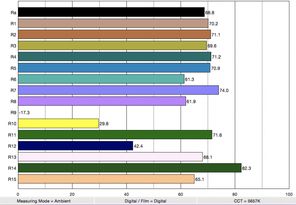Select the olive yellow R3 bar
This screenshot has height=205, width=296.
pyautogui.click(x=112, y=46)
